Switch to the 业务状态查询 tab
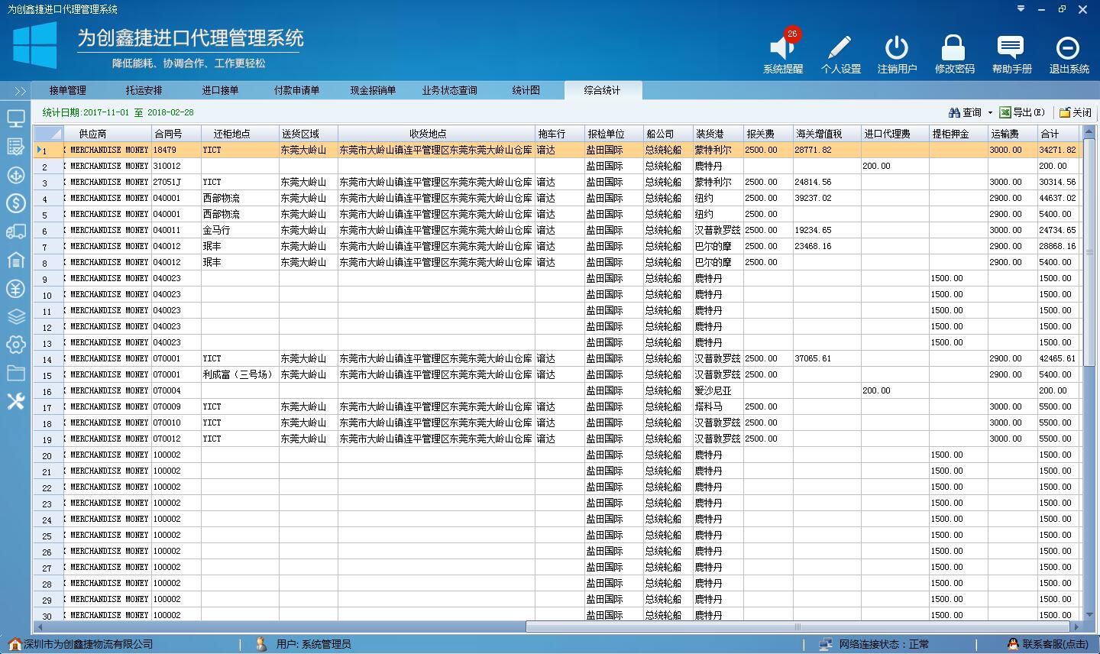 (449, 90)
